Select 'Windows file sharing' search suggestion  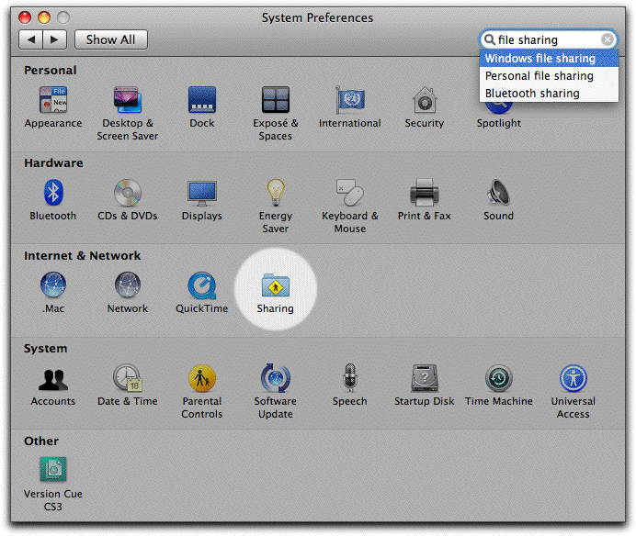pyautogui.click(x=539, y=59)
